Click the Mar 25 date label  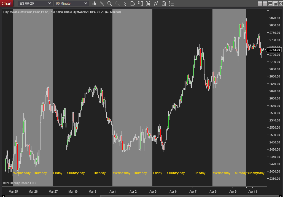pyautogui.click(x=13, y=192)
